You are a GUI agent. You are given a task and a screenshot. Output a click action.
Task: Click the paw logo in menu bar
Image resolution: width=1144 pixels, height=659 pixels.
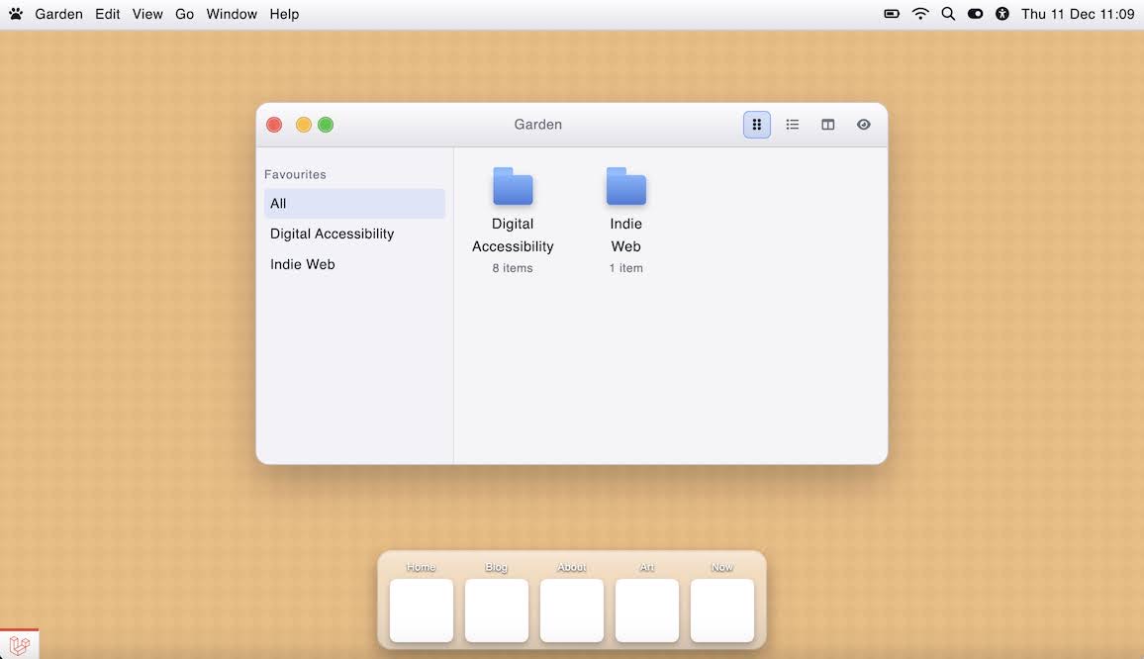[16, 14]
